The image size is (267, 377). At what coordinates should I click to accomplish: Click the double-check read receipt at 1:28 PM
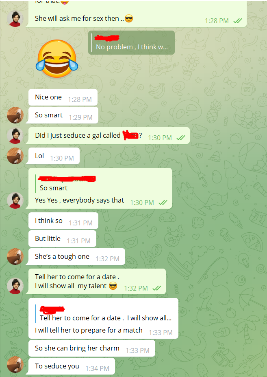tap(237, 21)
